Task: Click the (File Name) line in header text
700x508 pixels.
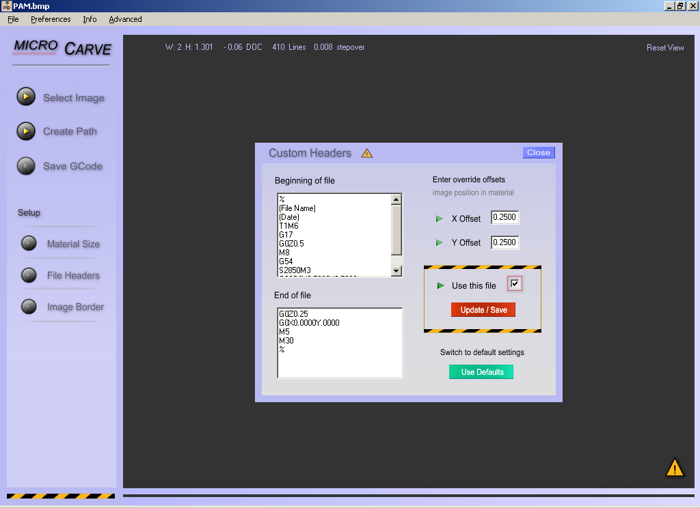Action: click(297, 208)
